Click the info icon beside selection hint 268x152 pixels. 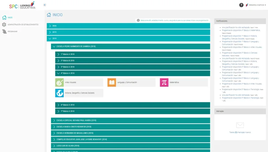[138, 20]
